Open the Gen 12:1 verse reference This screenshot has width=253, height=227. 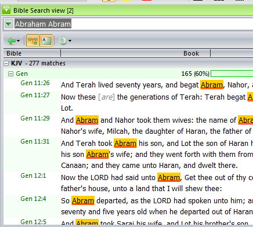click(33, 175)
